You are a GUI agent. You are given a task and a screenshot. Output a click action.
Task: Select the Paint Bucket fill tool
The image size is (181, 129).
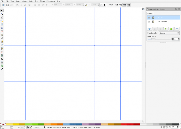[x=2, y=55]
